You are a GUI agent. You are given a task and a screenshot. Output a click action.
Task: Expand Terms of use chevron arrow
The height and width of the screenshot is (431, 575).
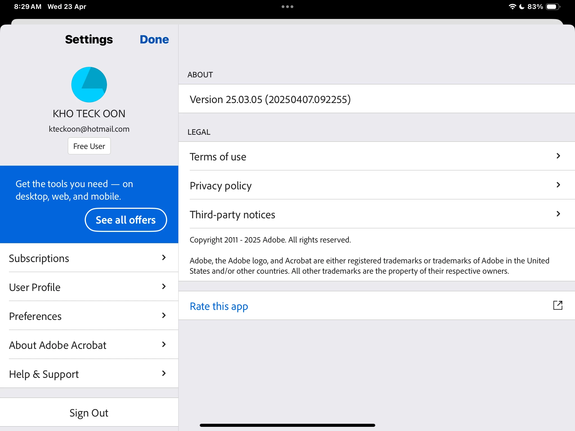(x=558, y=156)
